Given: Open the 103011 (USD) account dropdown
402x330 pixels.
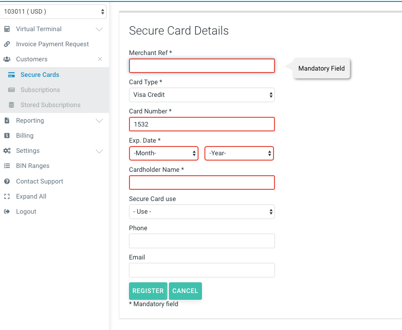Looking at the screenshot, I should 54,11.
